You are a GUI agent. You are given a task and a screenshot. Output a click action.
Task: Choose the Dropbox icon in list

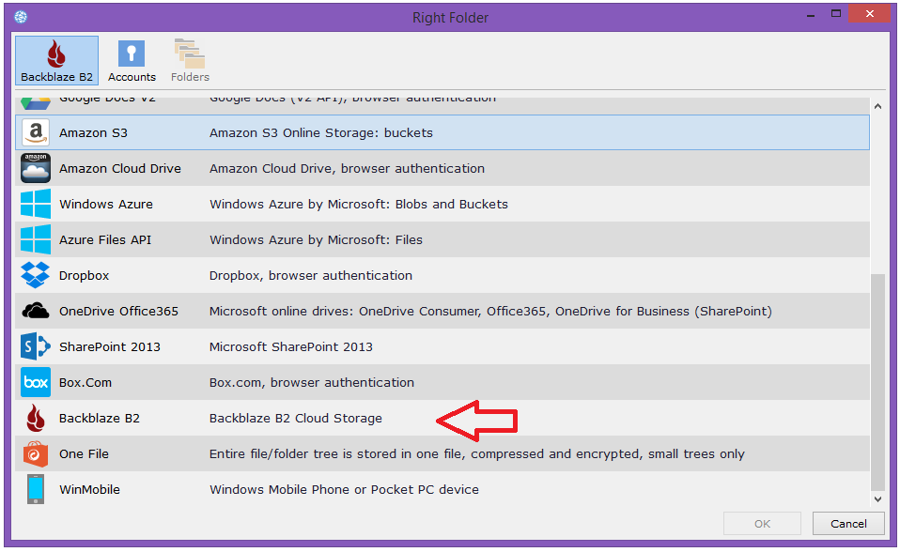tap(36, 276)
